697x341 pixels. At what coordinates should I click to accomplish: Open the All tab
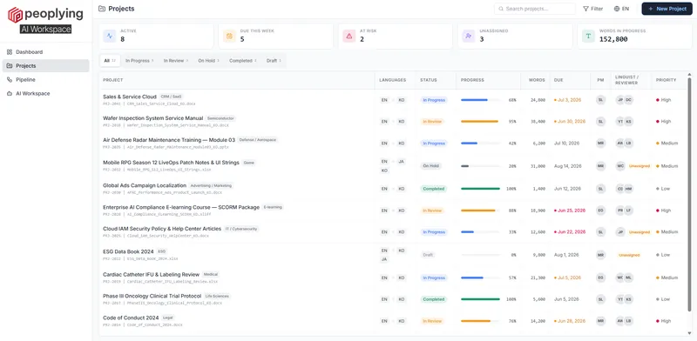pos(110,60)
